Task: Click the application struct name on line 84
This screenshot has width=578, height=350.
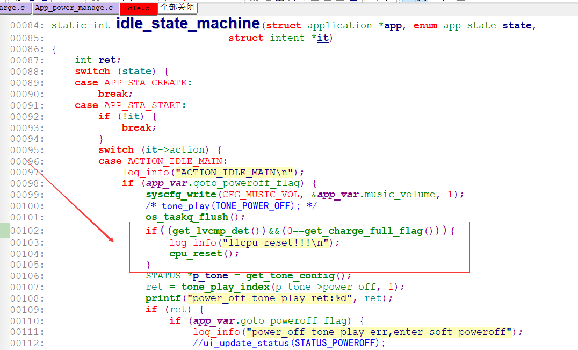Action: click(x=340, y=26)
